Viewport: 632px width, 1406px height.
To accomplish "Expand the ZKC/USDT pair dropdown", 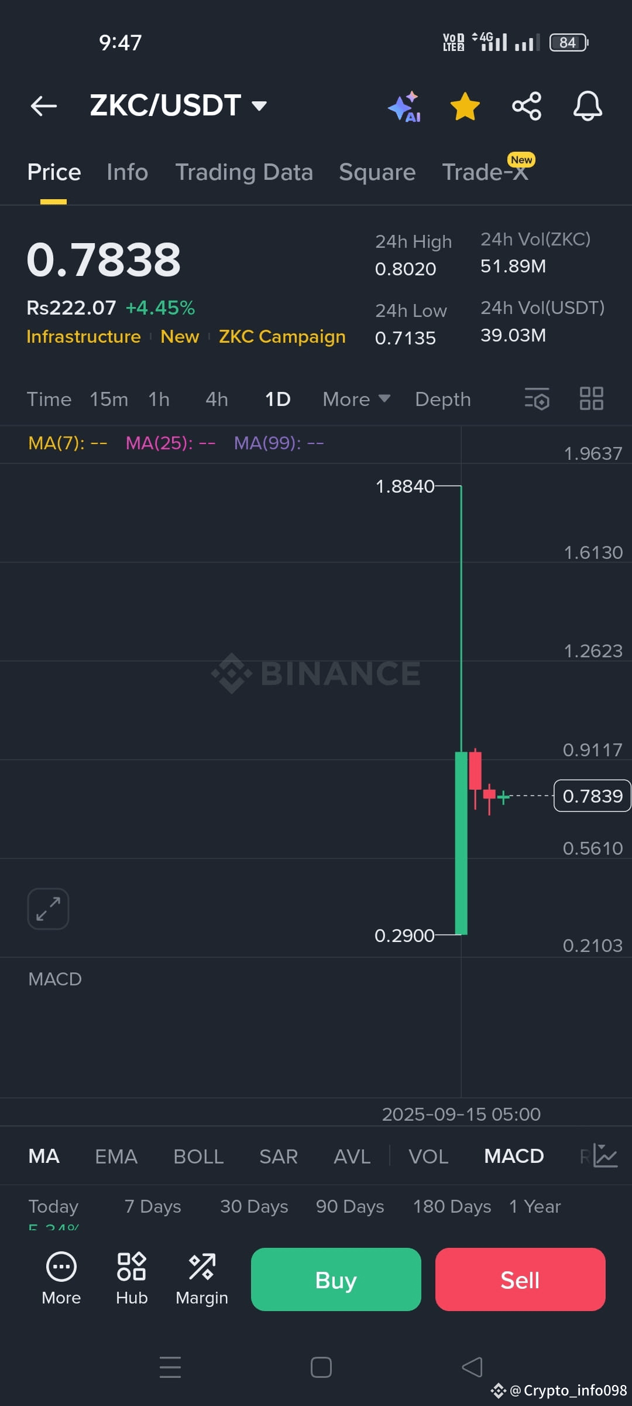I will pos(259,106).
